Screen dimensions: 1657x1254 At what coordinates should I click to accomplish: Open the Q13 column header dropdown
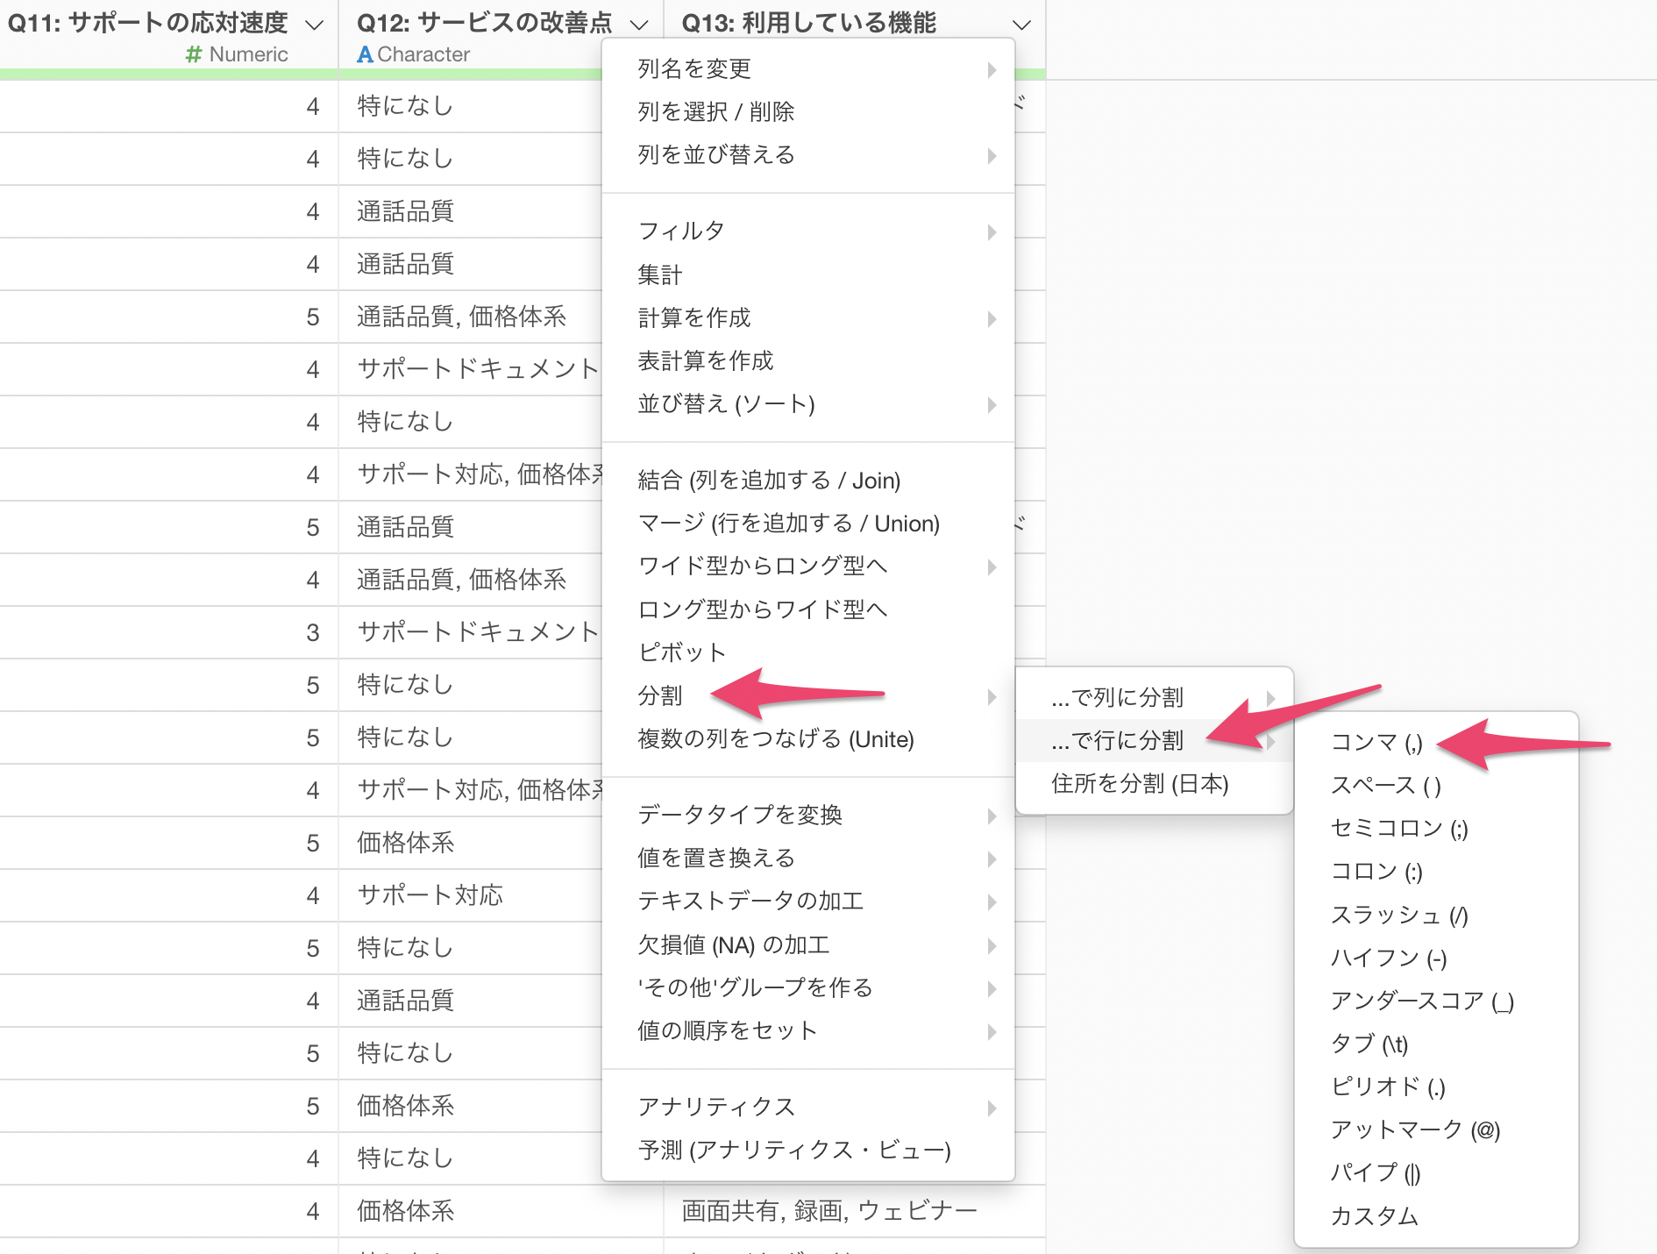pos(1021,25)
